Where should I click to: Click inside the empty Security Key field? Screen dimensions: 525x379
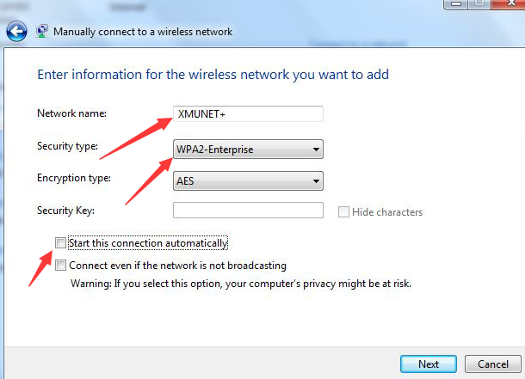click(x=248, y=211)
